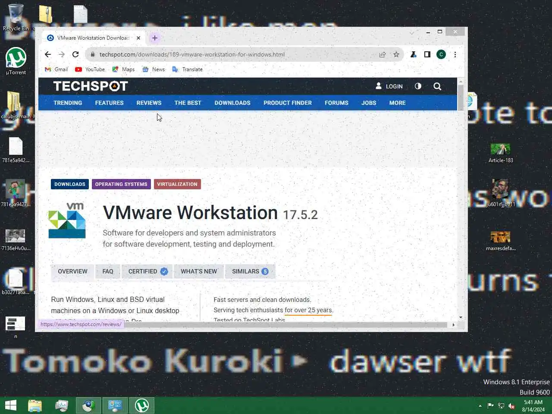
Task: Select the ju601rfjjbv11 desktop image
Action: (501, 193)
